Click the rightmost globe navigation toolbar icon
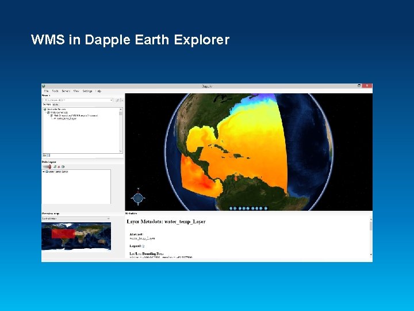This screenshot has height=311, width=414. point(266,208)
